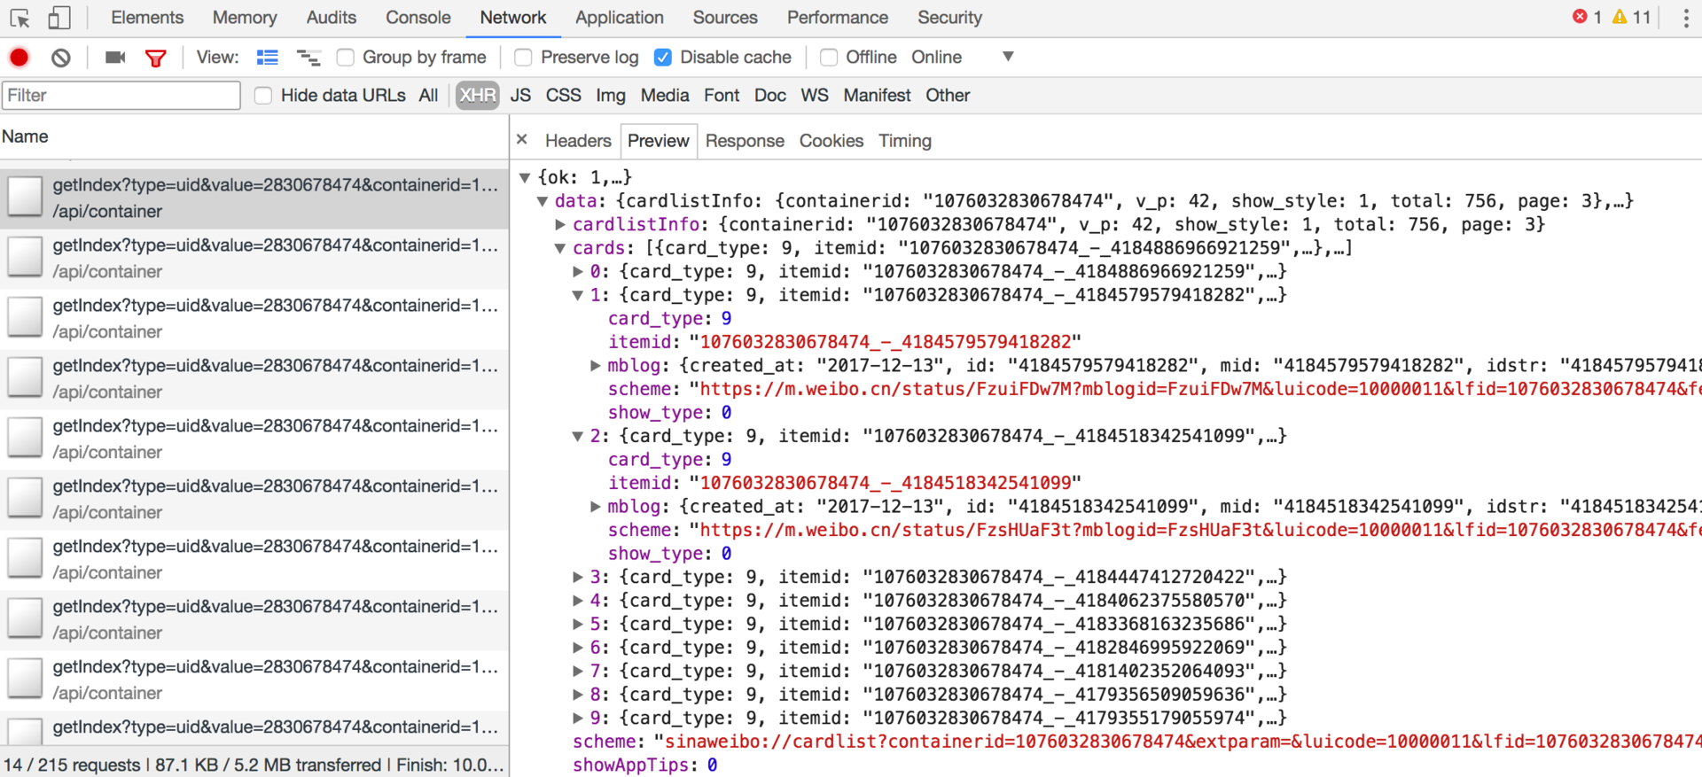
Task: Enable Hide data URLs checkbox
Action: 263,96
